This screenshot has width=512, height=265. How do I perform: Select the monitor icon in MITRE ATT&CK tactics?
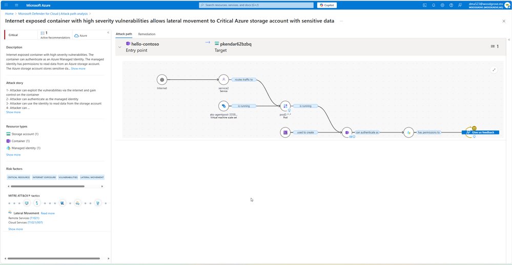click(27, 203)
